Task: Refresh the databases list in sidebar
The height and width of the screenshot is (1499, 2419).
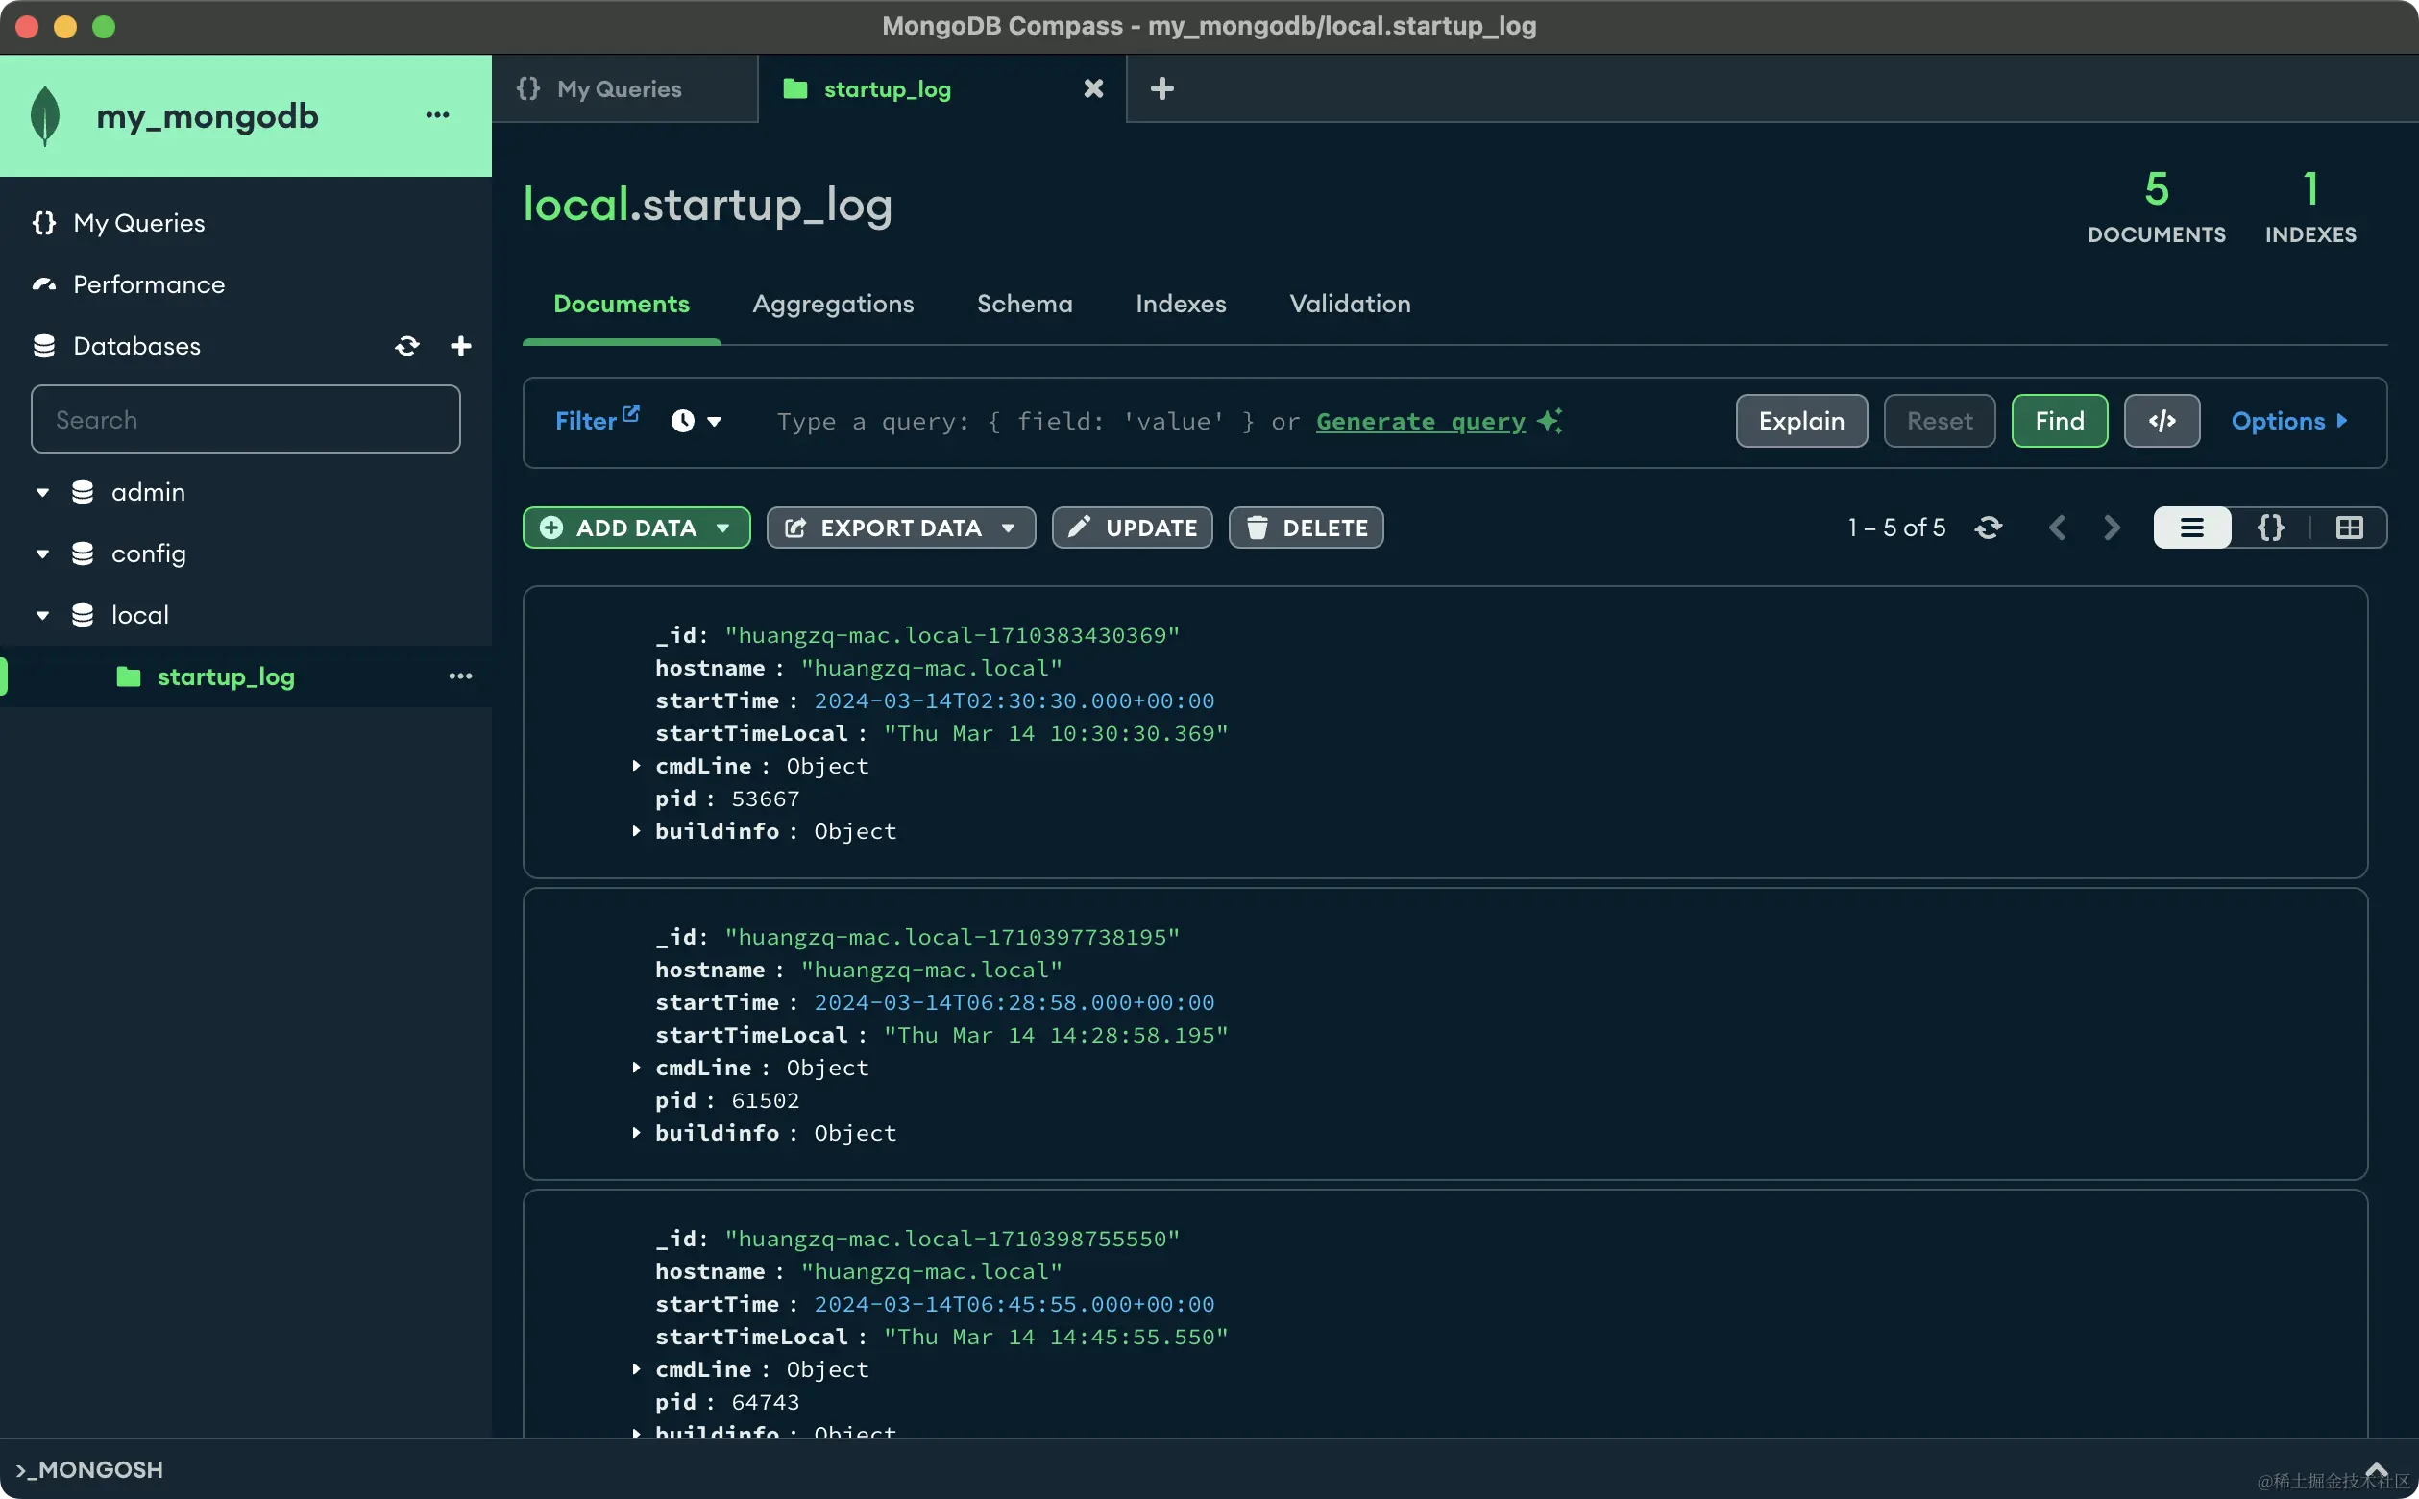Action: pyautogui.click(x=406, y=346)
